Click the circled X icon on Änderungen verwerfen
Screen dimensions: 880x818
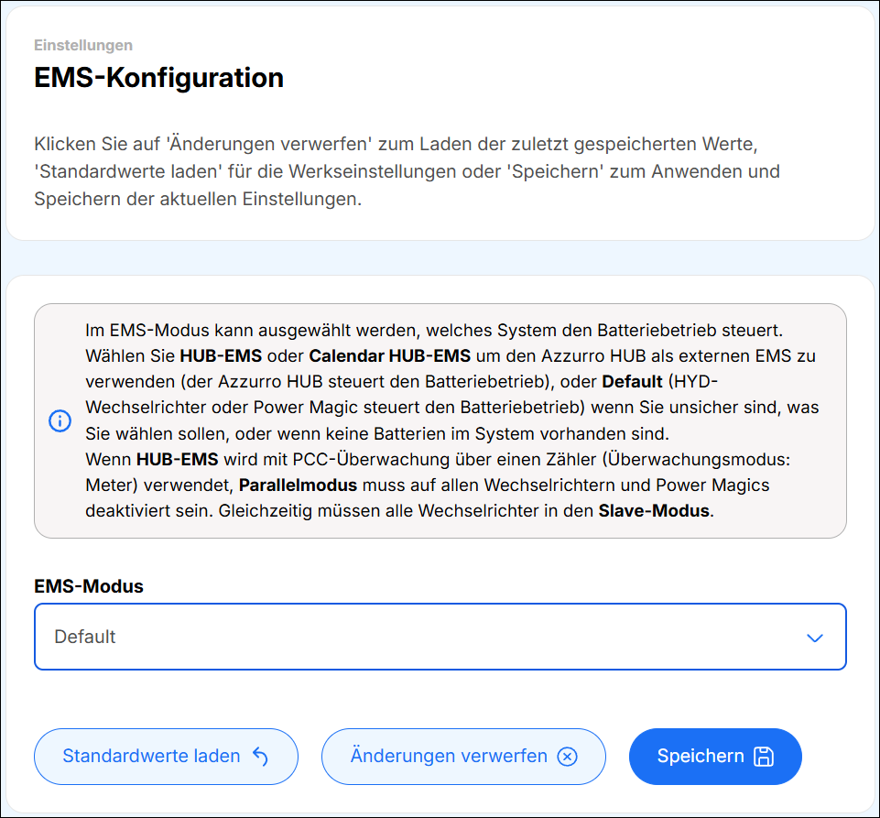tap(568, 757)
